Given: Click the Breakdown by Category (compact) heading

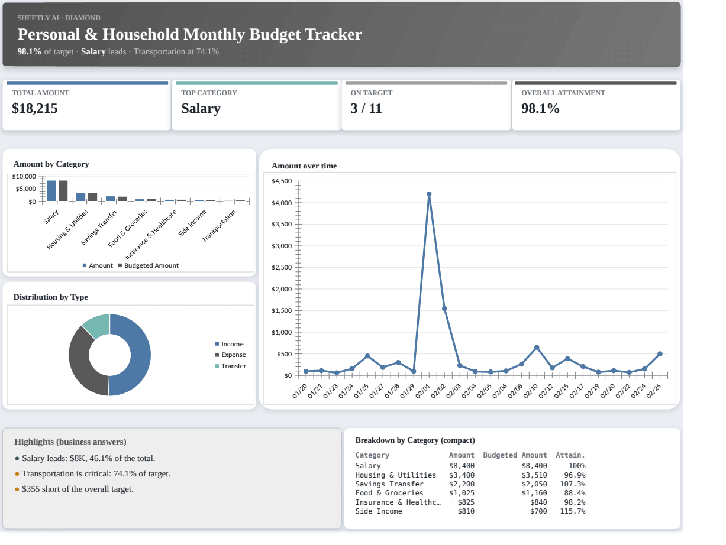Looking at the screenshot, I should (415, 440).
